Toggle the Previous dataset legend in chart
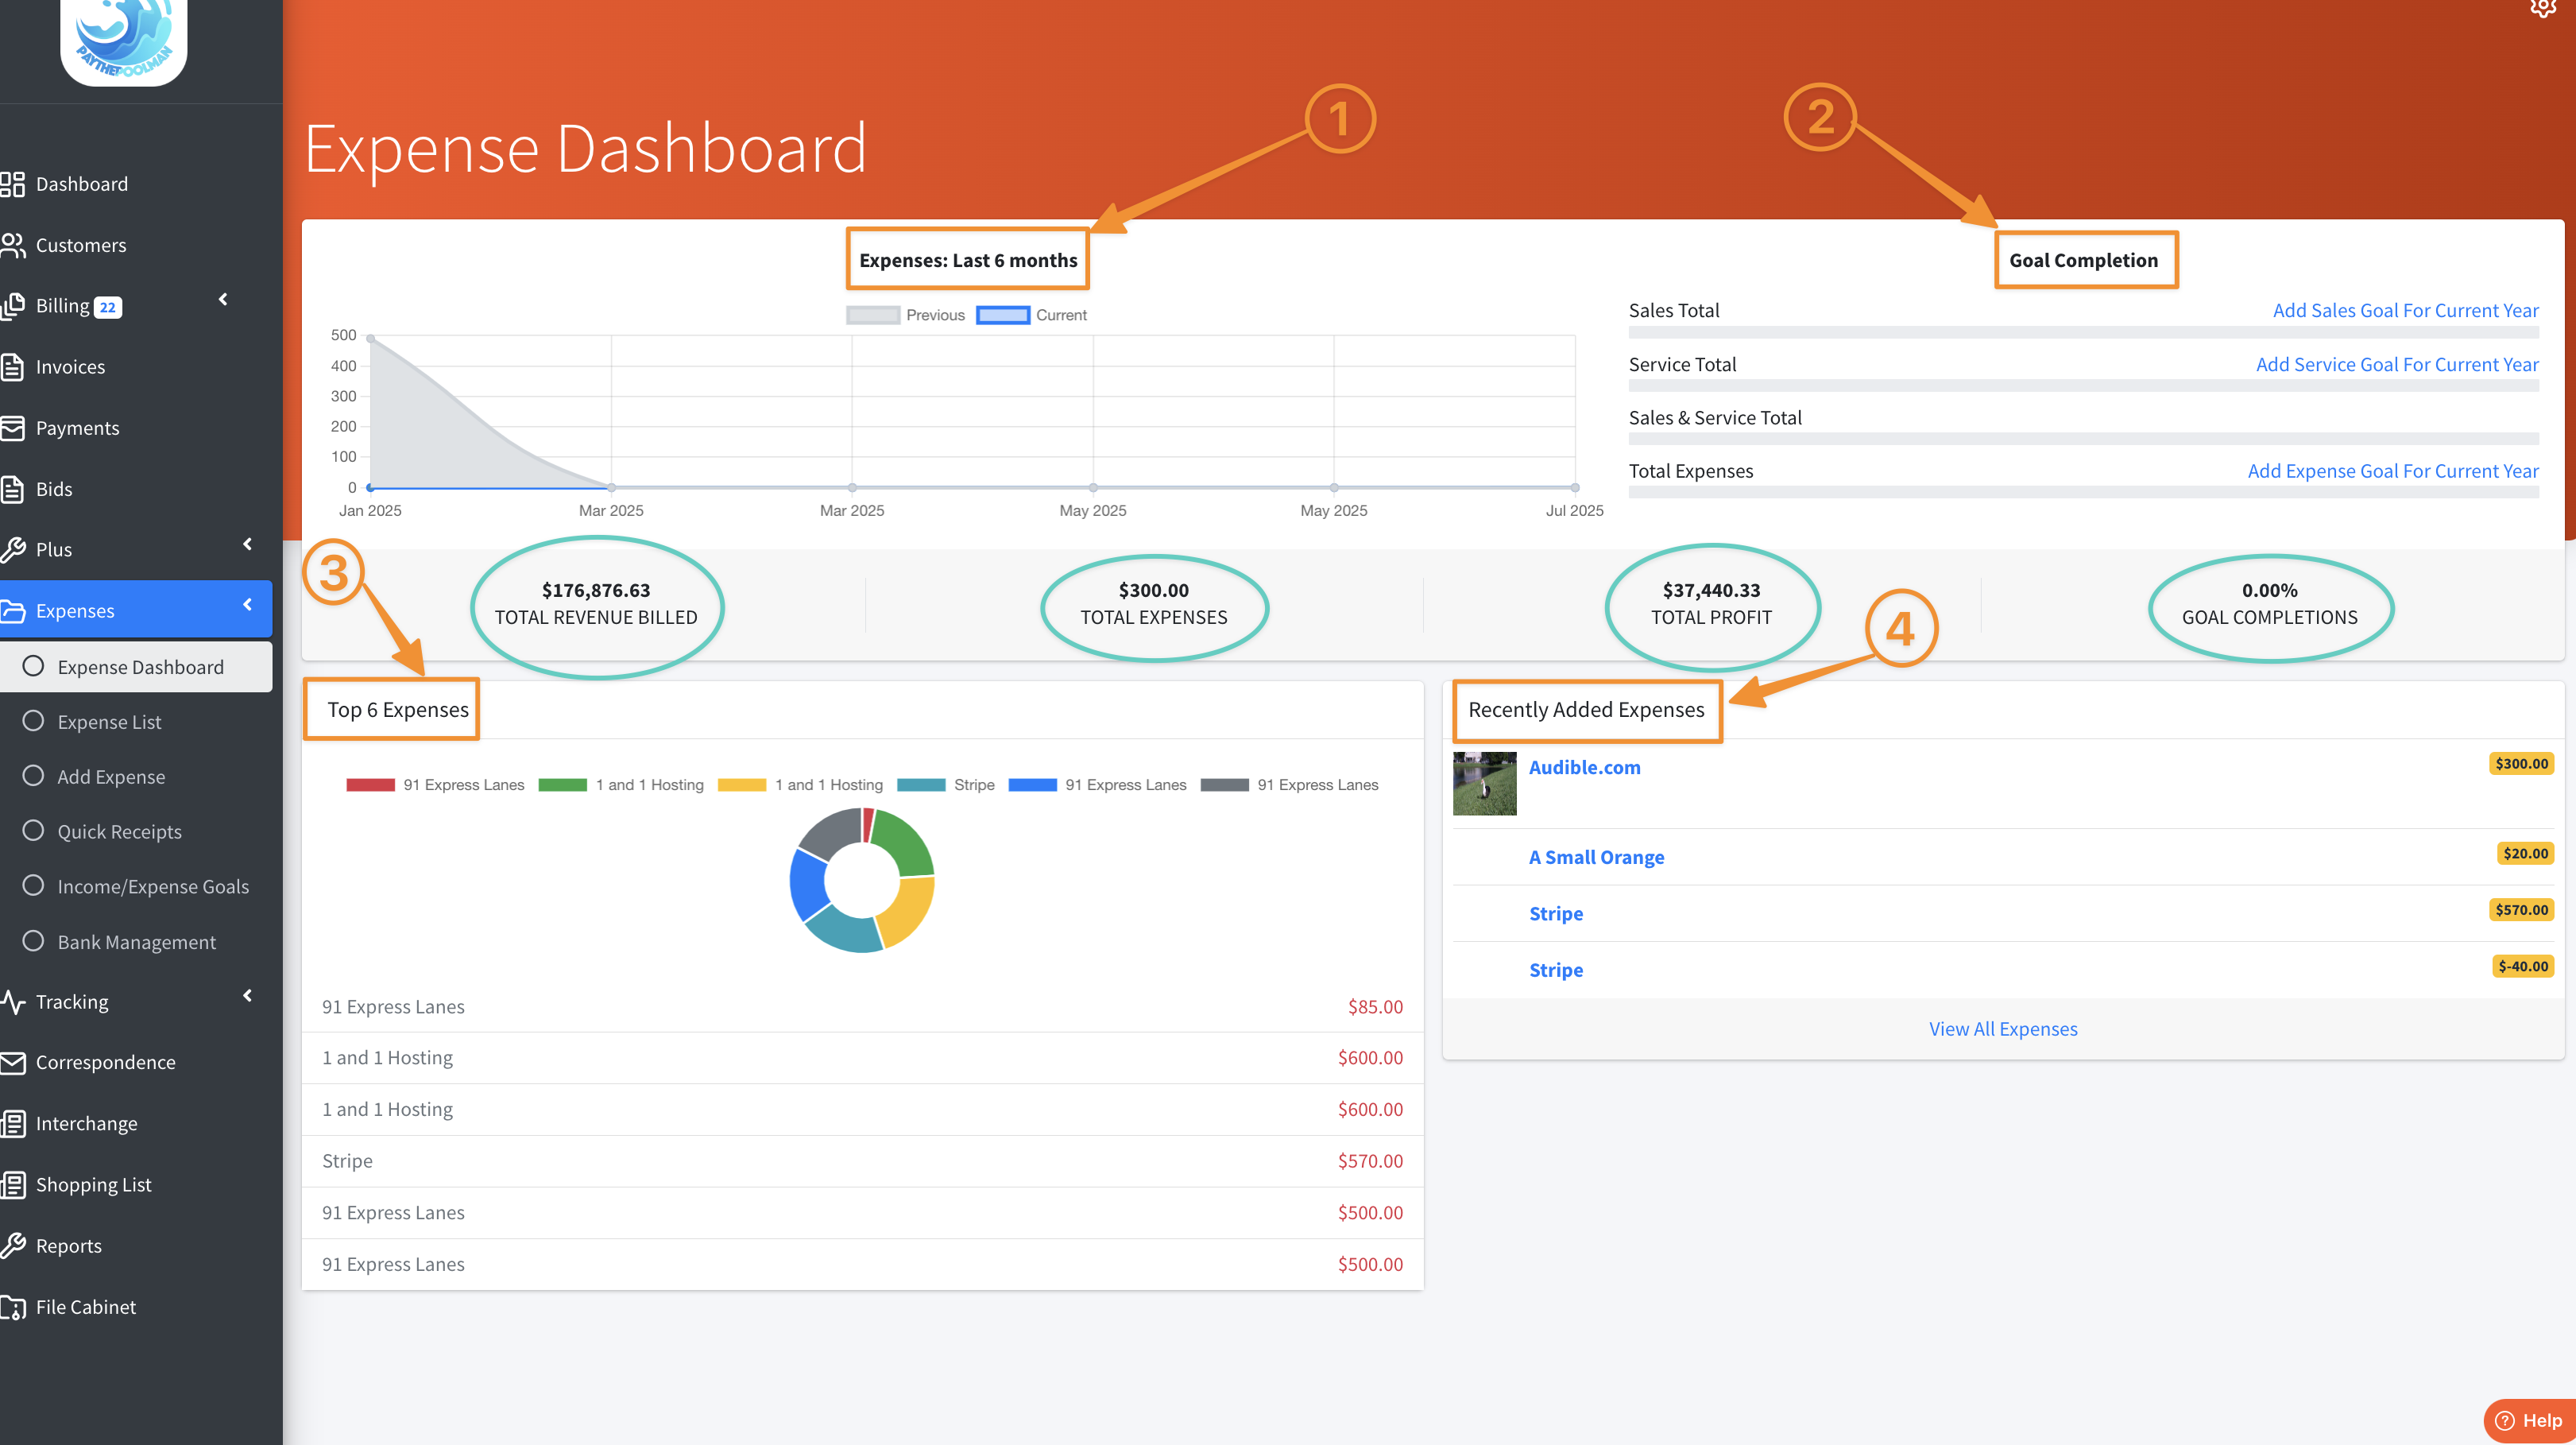Image resolution: width=2576 pixels, height=1445 pixels. tap(873, 315)
